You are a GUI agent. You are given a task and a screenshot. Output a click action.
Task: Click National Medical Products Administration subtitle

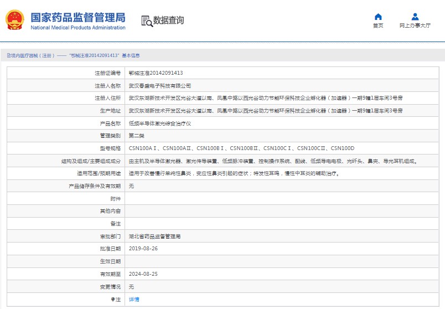[x=78, y=28]
